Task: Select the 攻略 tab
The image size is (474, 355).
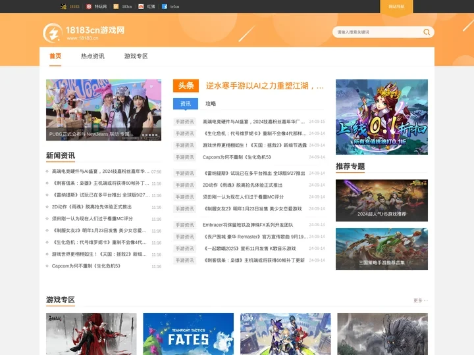Action: (211, 104)
